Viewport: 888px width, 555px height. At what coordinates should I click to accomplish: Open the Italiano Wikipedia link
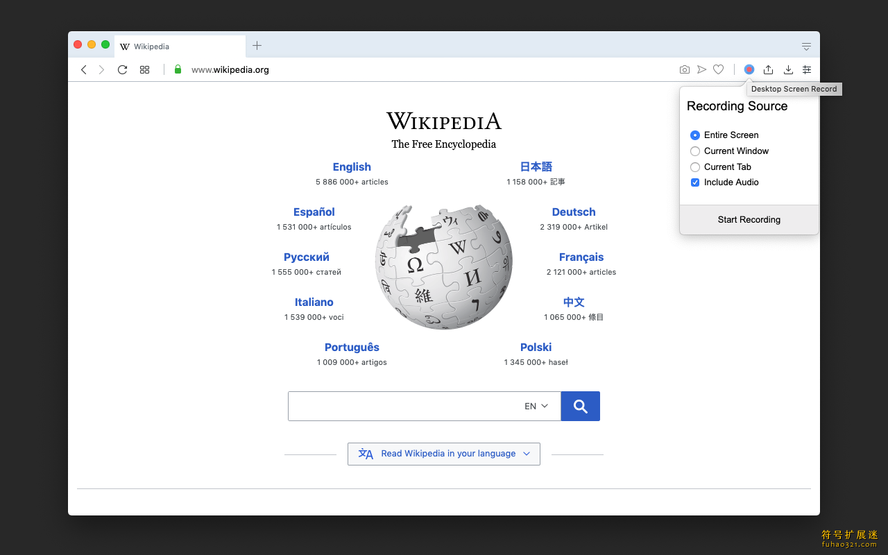point(314,302)
